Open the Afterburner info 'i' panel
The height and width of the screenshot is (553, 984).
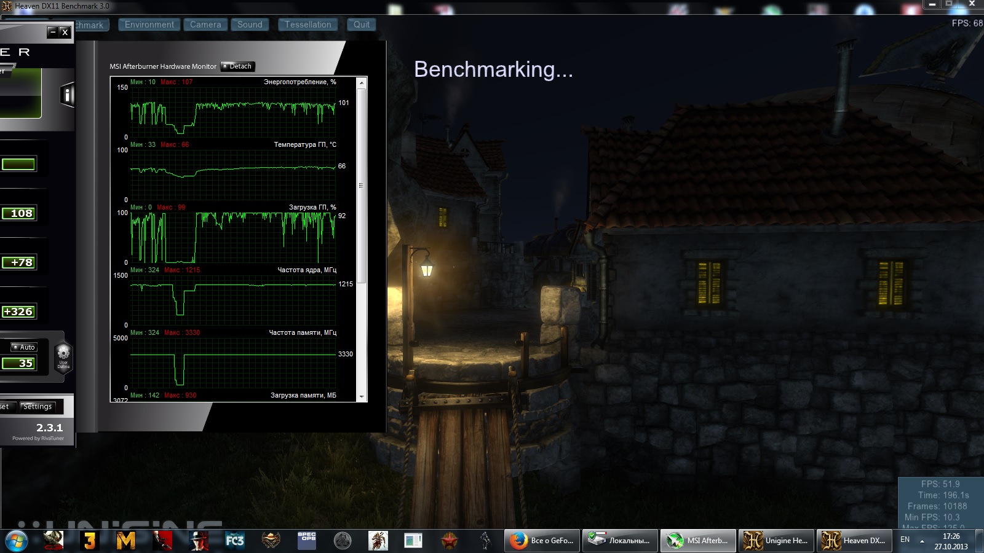click(x=67, y=95)
